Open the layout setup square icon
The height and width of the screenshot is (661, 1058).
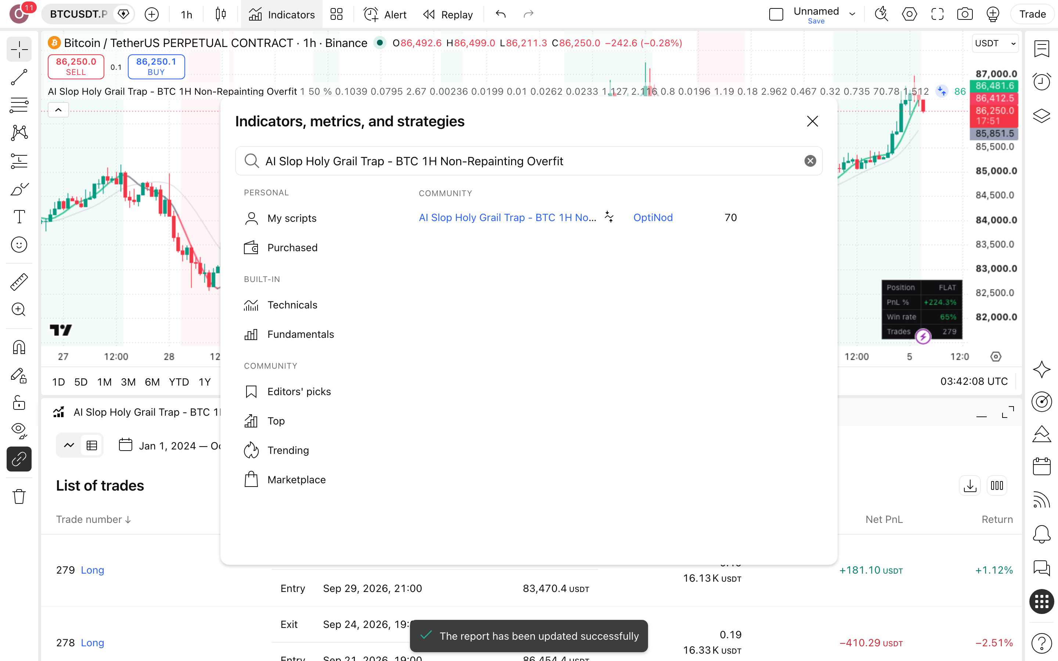[x=776, y=14]
